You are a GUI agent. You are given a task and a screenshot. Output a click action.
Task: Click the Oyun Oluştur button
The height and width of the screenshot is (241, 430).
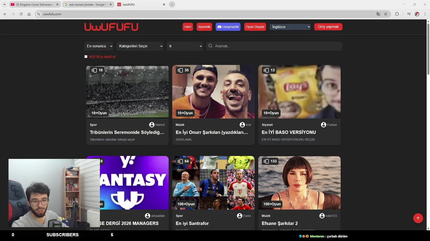coord(255,27)
